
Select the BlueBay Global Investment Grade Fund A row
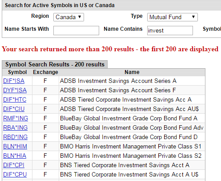click(x=104, y=119)
